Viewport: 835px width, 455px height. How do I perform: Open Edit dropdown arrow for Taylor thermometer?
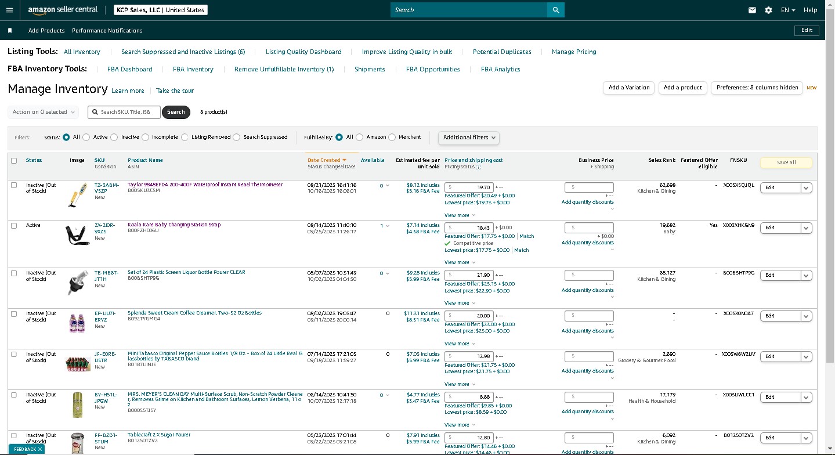tap(806, 187)
